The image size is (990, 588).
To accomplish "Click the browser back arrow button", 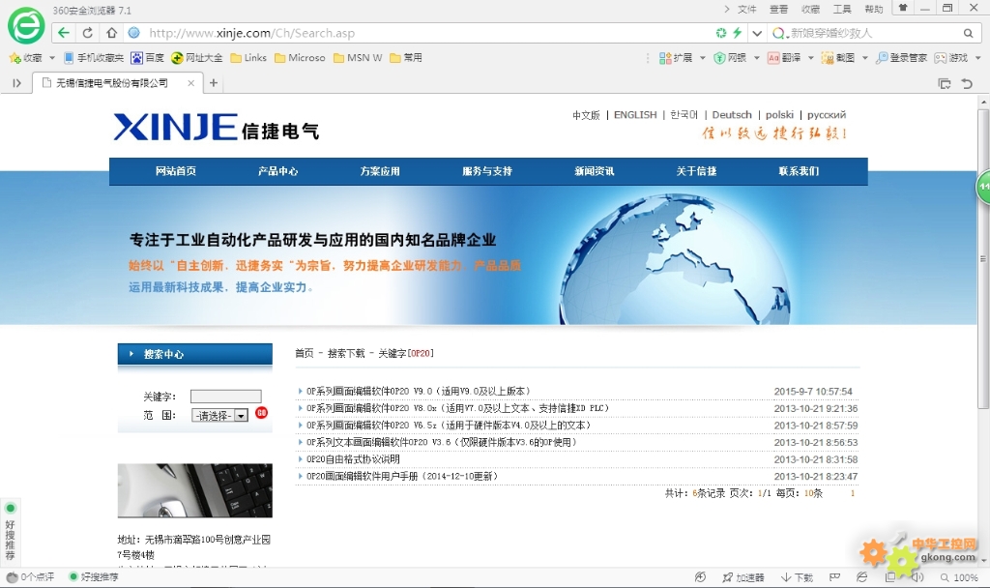I will point(63,33).
